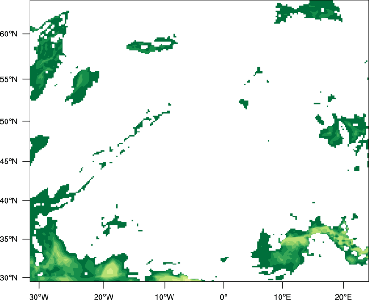
Task: Click the 10°E longitude label
Action: point(282,297)
